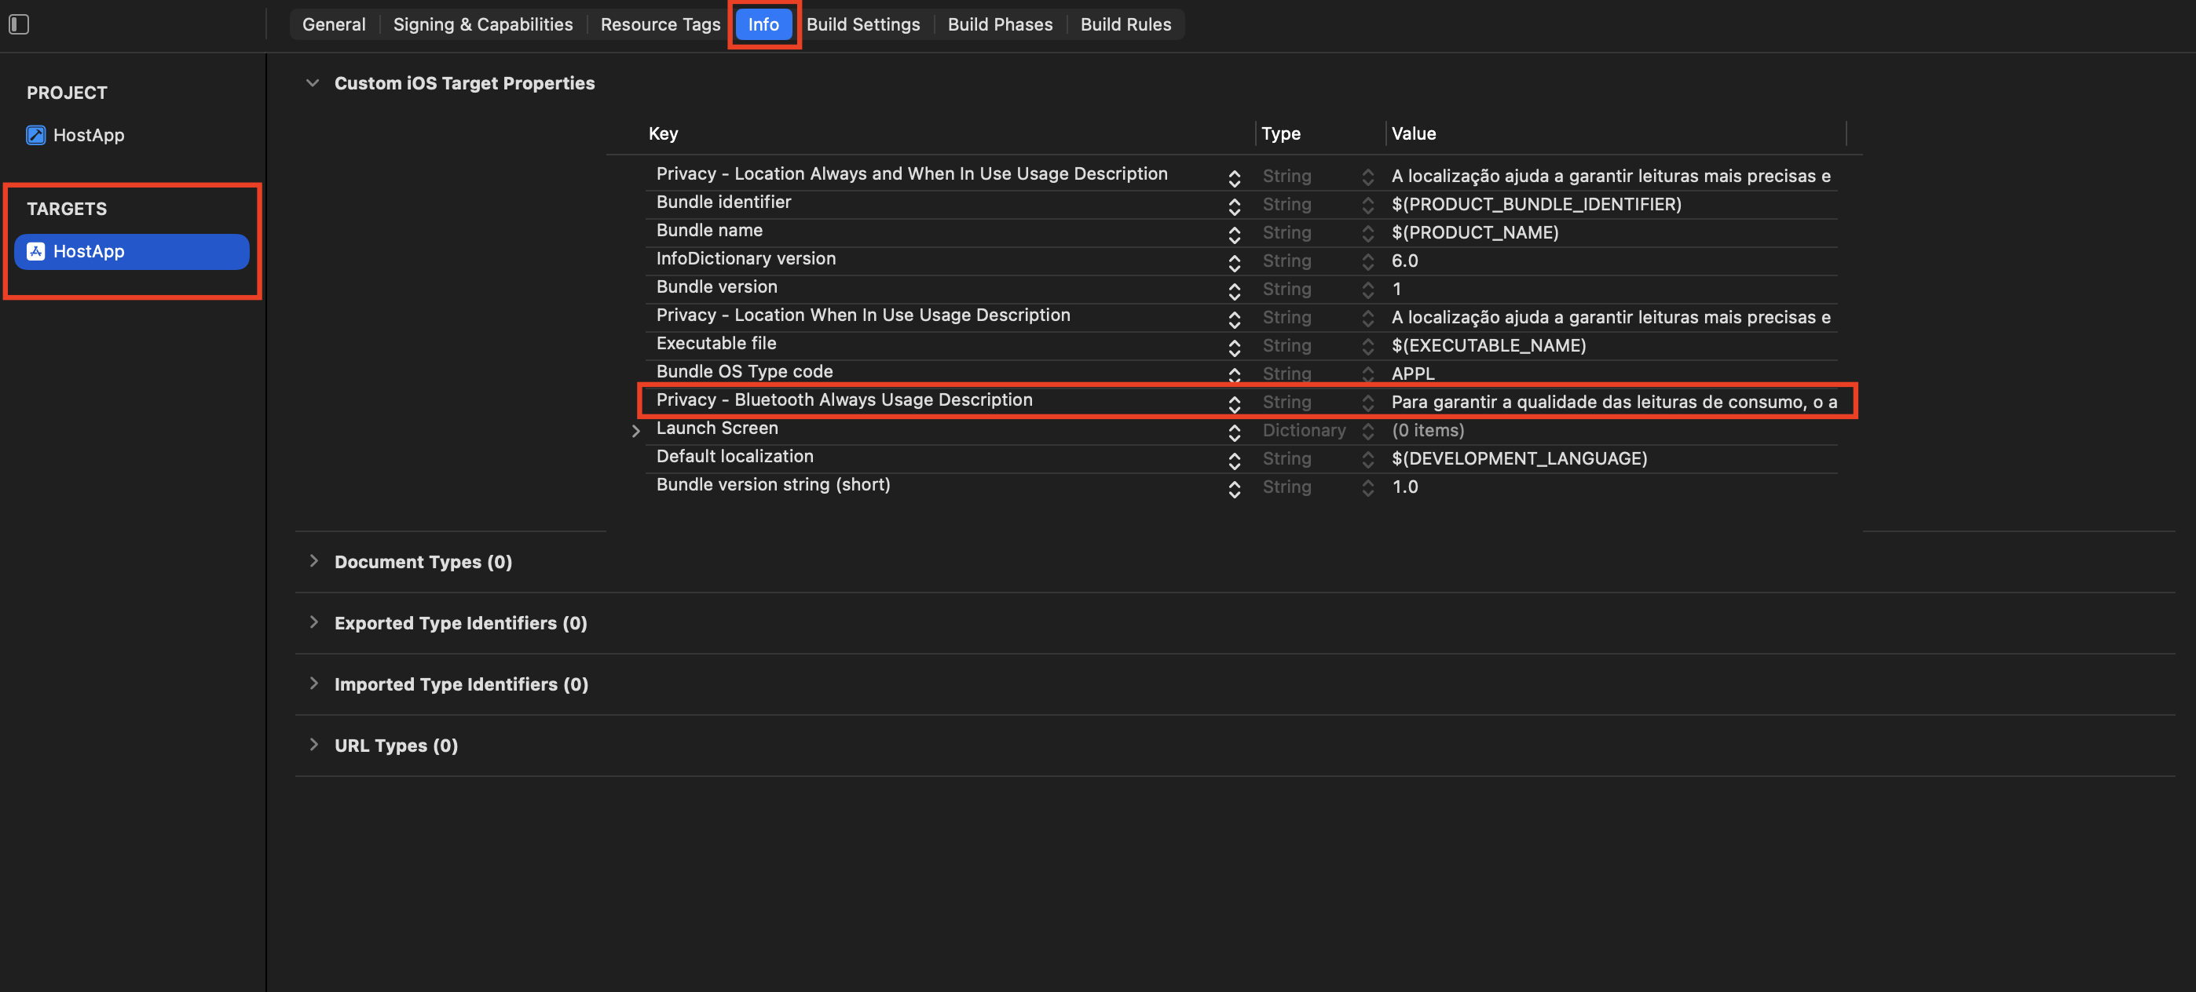This screenshot has height=992, width=2196.
Task: Click the 6.0 InfoDictionary version value
Action: (1404, 261)
